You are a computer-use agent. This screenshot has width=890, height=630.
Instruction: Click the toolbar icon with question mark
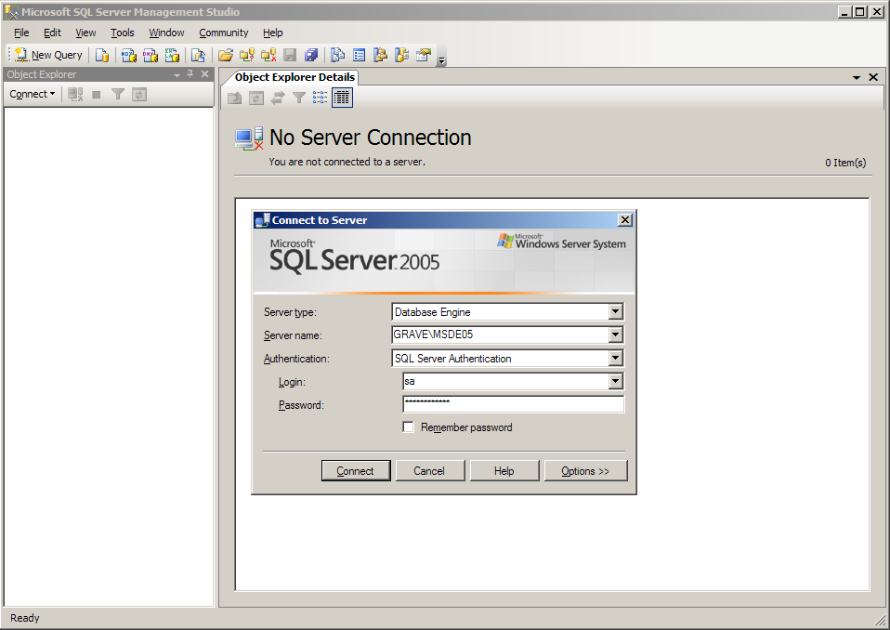coord(247,55)
